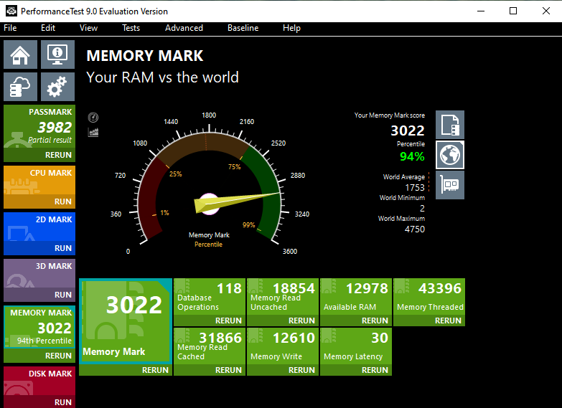The width and height of the screenshot is (562, 408).
Task: Rerun the Memory Read Cached test
Action: click(210, 370)
